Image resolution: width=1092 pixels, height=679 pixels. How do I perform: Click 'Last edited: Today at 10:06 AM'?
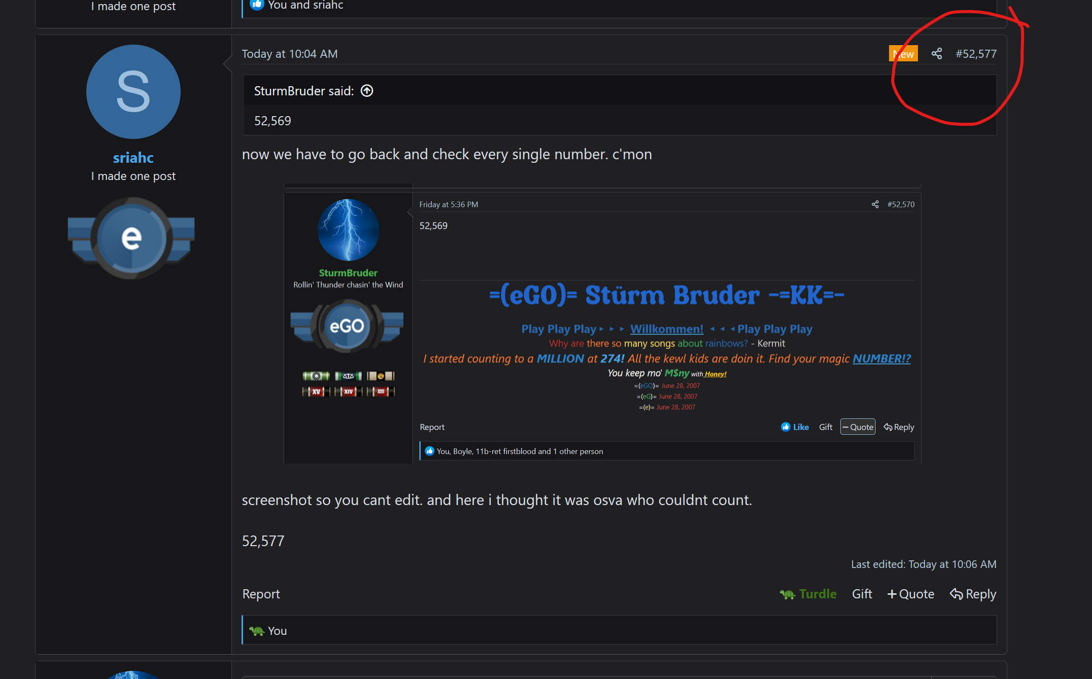point(924,564)
